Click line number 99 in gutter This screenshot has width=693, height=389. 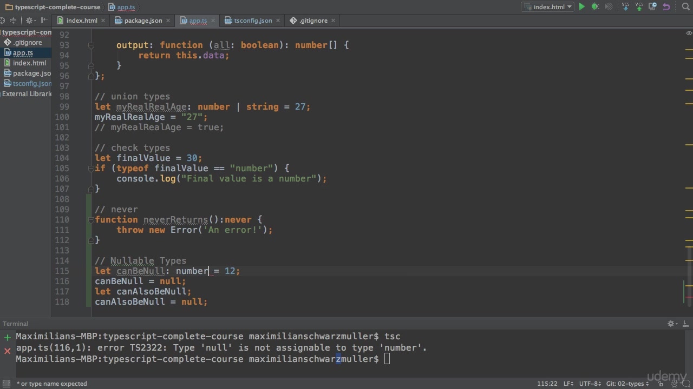pyautogui.click(x=64, y=107)
